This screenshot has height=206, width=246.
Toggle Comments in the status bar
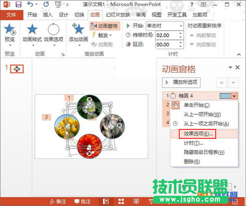click(82, 201)
